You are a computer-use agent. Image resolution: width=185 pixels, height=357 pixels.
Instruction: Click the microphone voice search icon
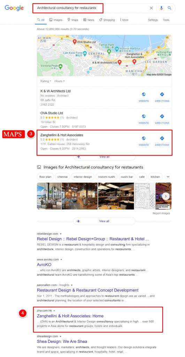coord(161,8)
